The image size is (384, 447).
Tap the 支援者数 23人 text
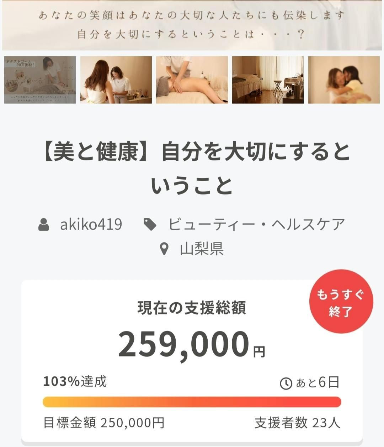[x=297, y=423]
